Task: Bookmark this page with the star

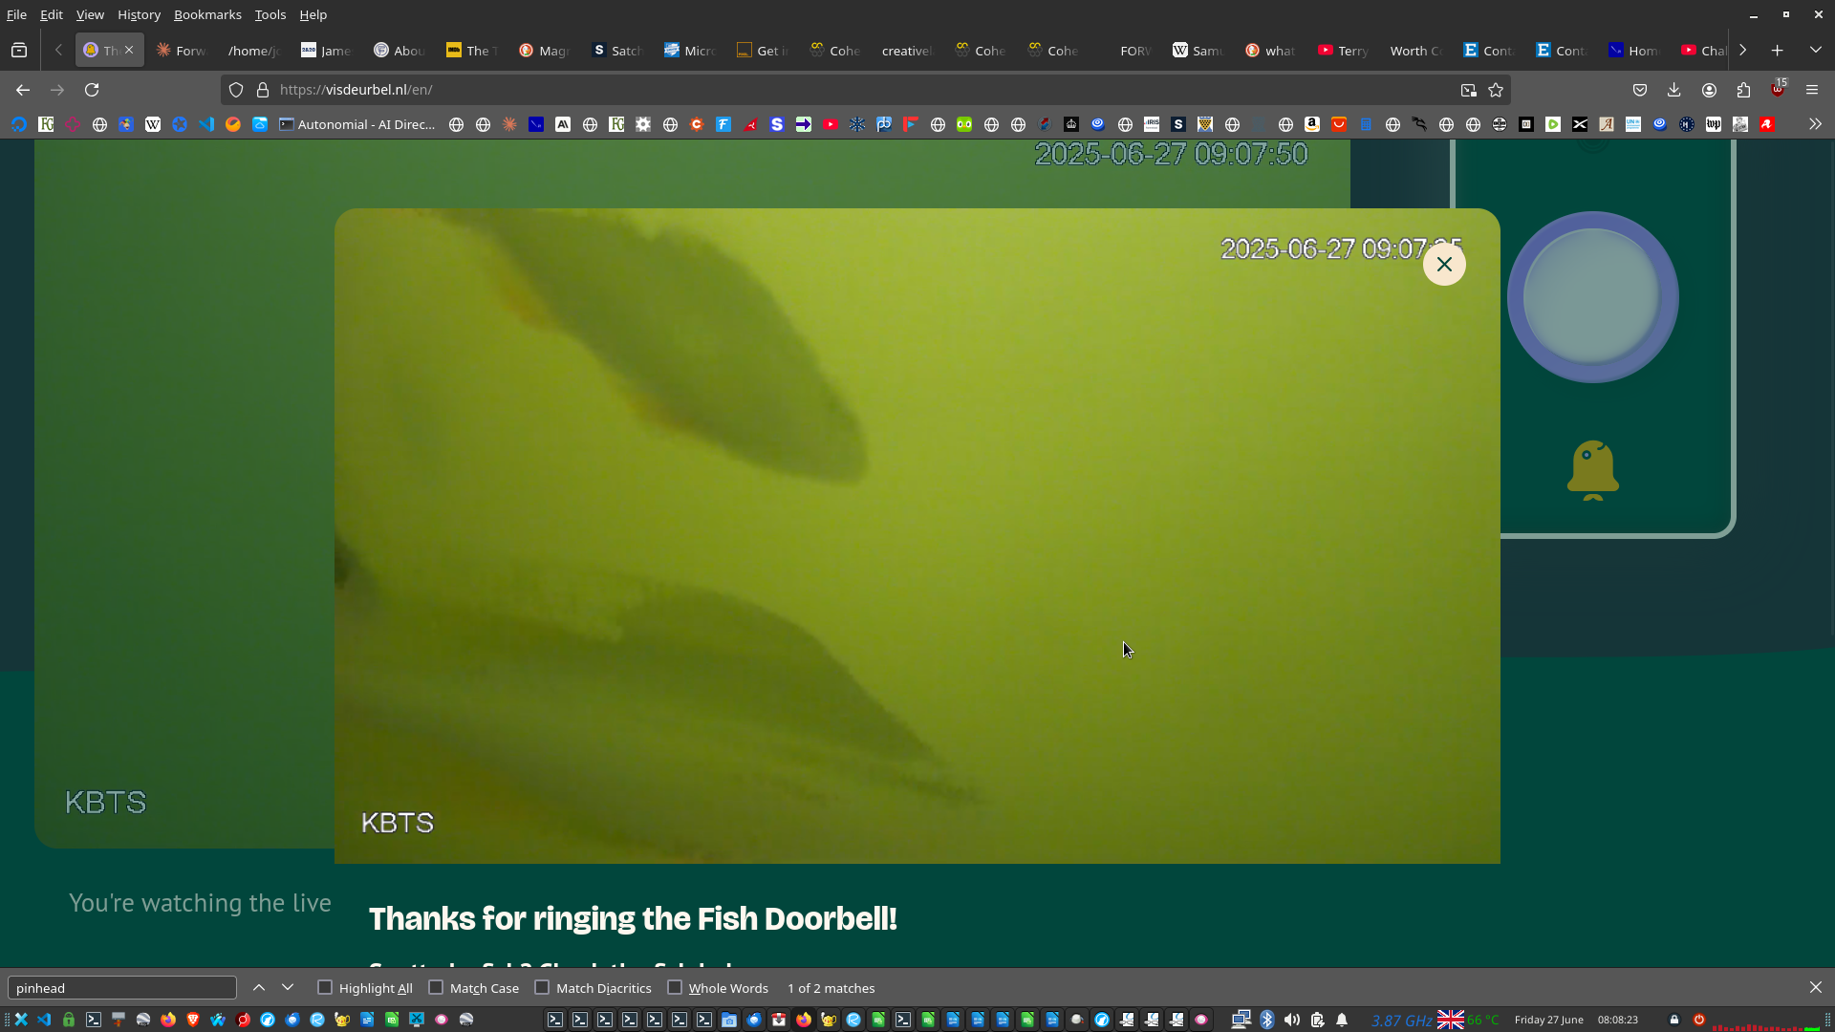Action: [1496, 90]
